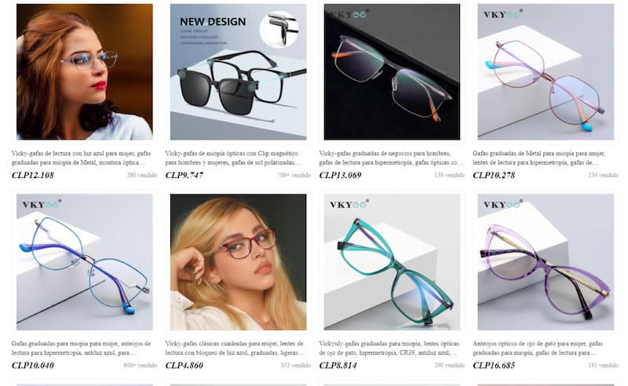Viewport: 628px width, 386px height.
Task: Click title 'Vickyuly-gafas graduadas para miopía'
Action: pos(389,348)
